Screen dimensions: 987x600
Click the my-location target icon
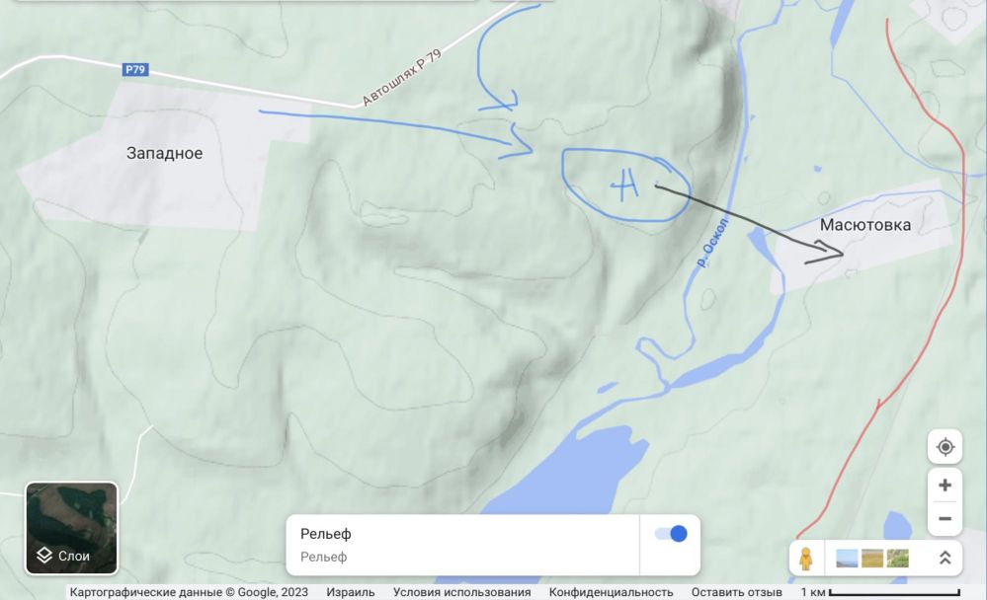pos(945,447)
